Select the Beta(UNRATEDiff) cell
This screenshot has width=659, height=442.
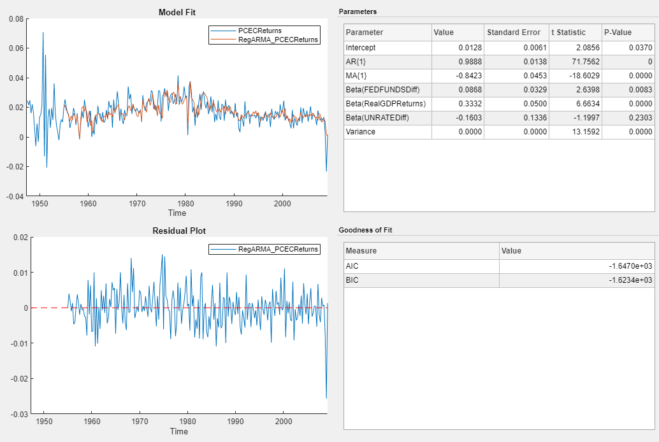coord(387,118)
